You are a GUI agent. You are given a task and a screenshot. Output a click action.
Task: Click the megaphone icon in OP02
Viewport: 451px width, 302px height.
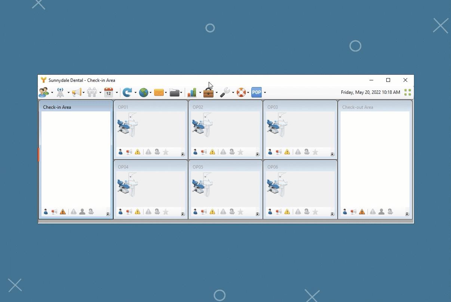[x=204, y=152]
